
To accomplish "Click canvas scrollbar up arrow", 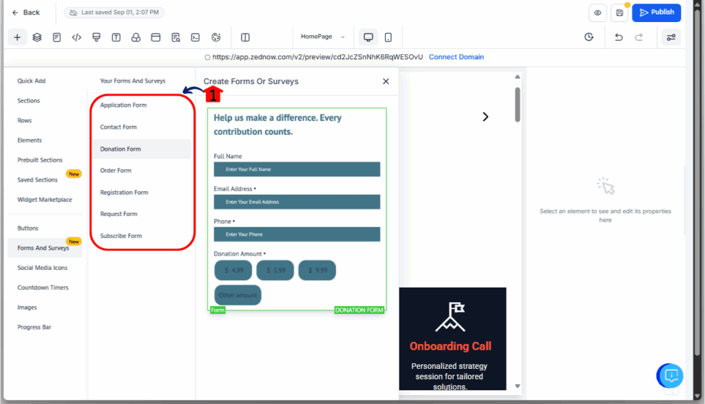I will 518,77.
